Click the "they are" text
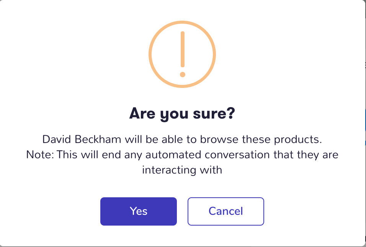The height and width of the screenshot is (247, 366). pos(317,154)
